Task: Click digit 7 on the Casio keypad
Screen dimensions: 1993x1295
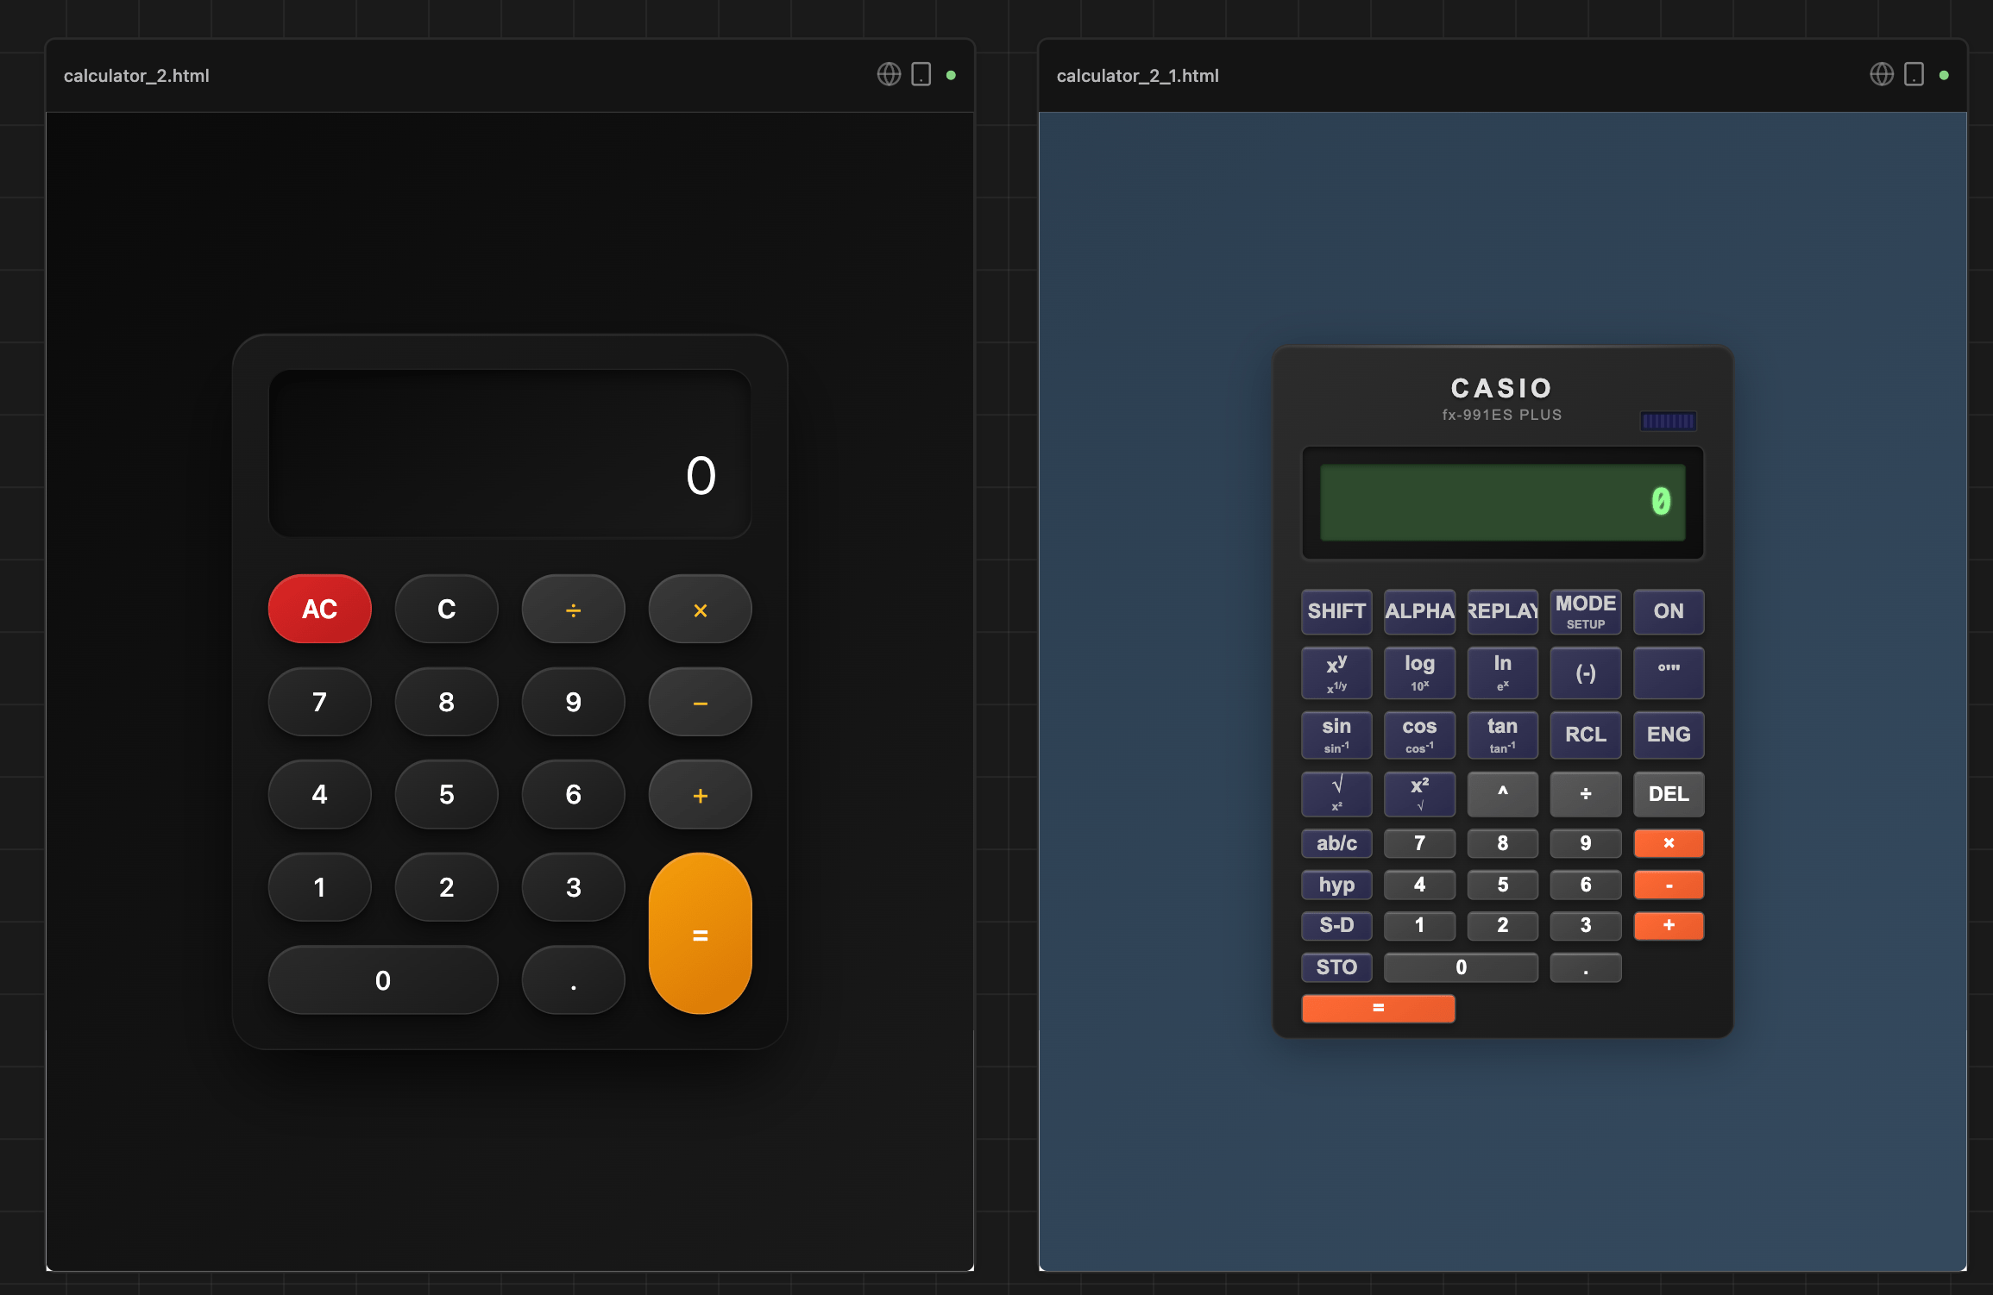Action: point(1419,843)
